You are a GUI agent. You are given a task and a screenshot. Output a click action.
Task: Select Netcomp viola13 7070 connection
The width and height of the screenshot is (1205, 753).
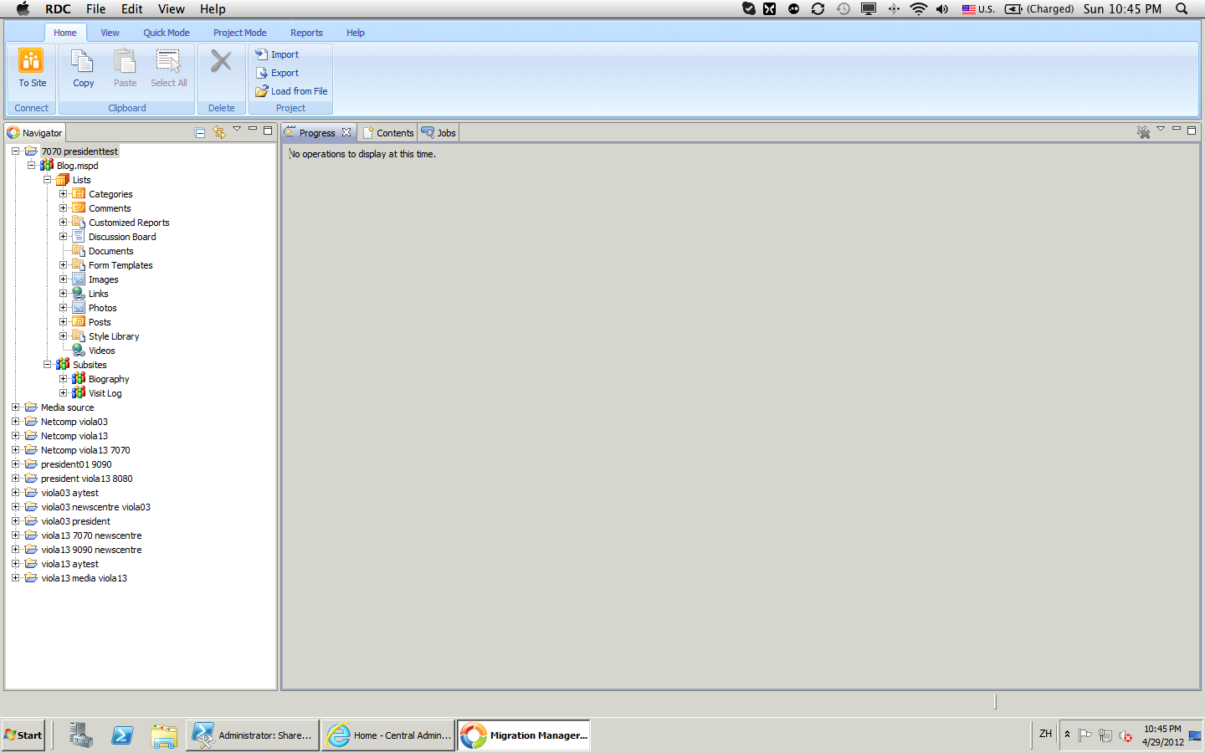click(x=85, y=450)
